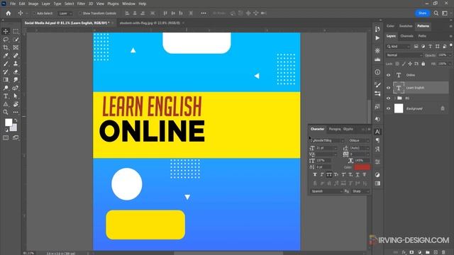Select the Gradient tool
The width and height of the screenshot is (454, 255).
(x=6, y=80)
